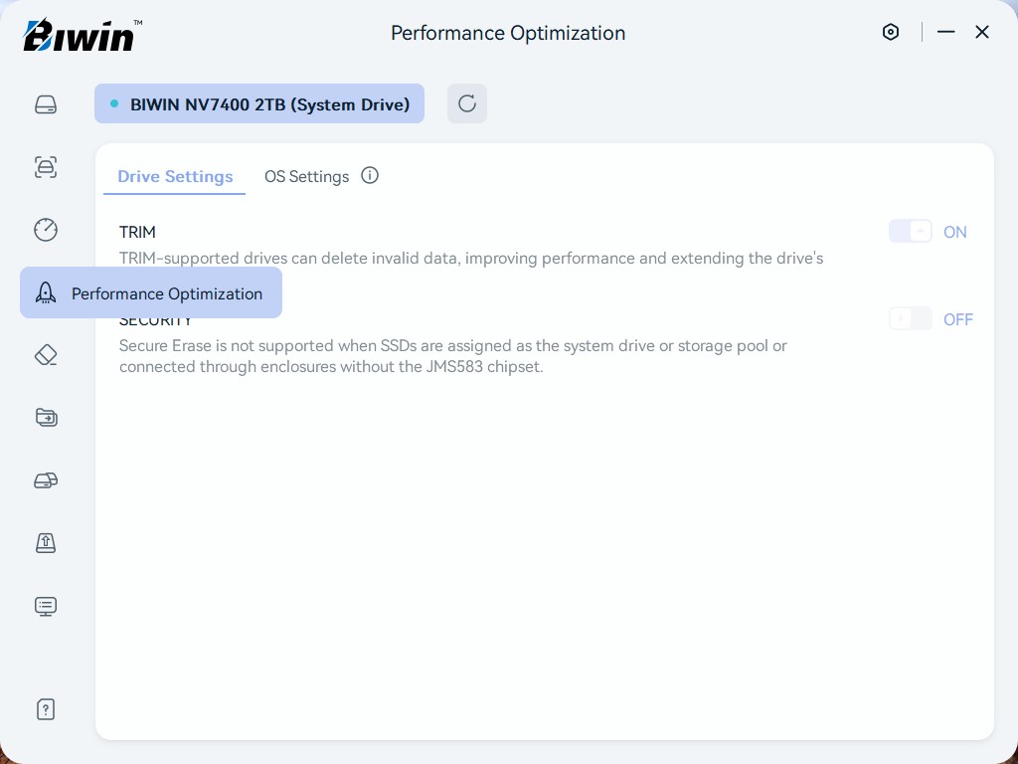Click the hexagon settings icon in title bar
This screenshot has height=764, width=1018.
pos(891,32)
